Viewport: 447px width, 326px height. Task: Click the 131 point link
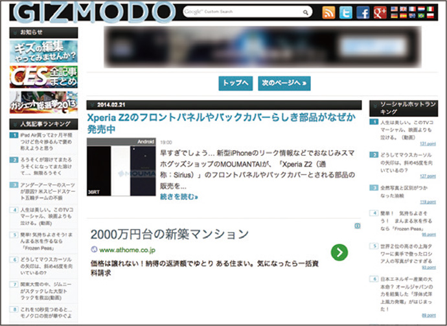point(428,144)
